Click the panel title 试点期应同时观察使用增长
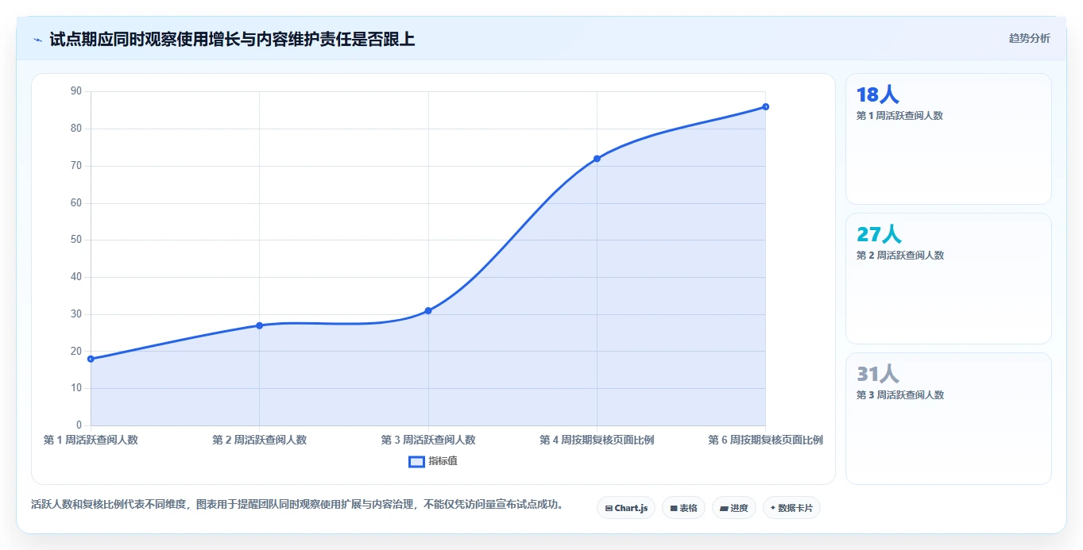 [232, 39]
